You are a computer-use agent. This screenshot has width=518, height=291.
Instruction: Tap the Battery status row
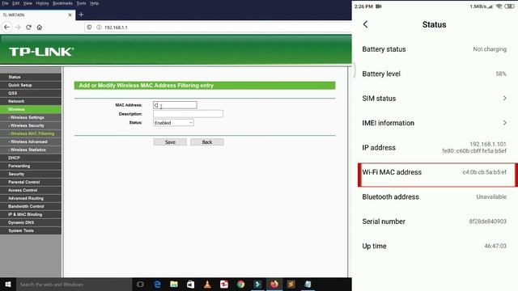434,49
